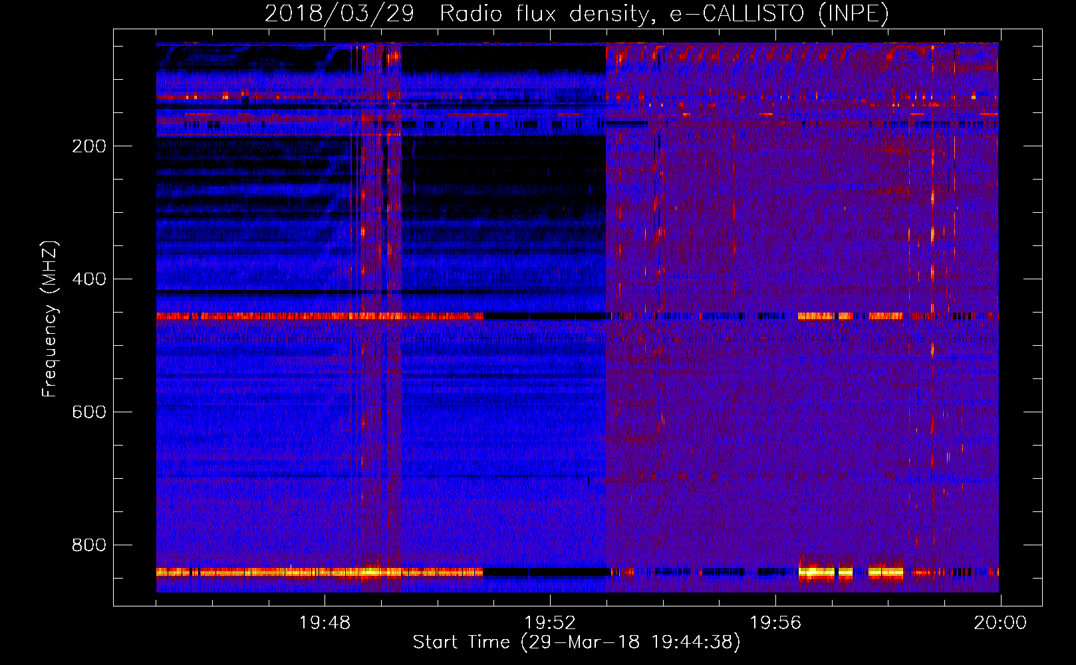Click the "19:56" time tick label
This screenshot has width=1076, height=665.
tap(775, 623)
